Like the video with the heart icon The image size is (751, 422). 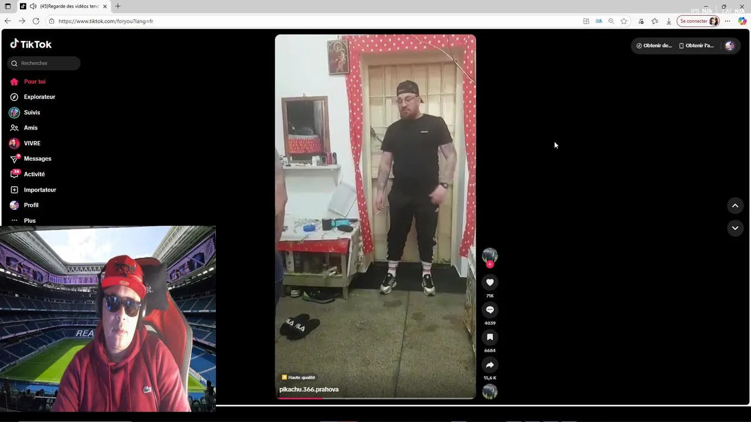pos(490,283)
